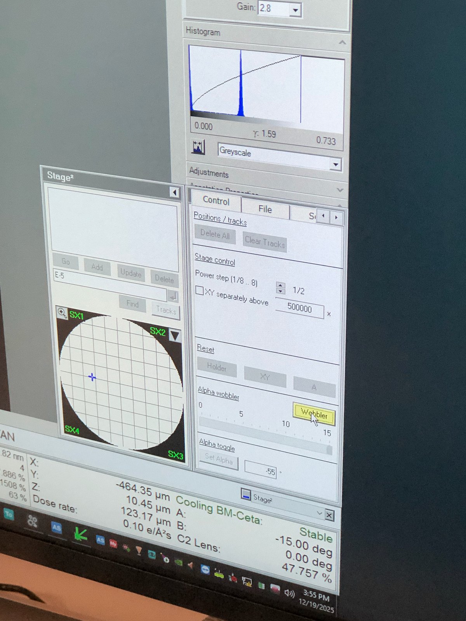Click the Set Alpha button
Viewport: 466px width, 621px height.
(219, 460)
